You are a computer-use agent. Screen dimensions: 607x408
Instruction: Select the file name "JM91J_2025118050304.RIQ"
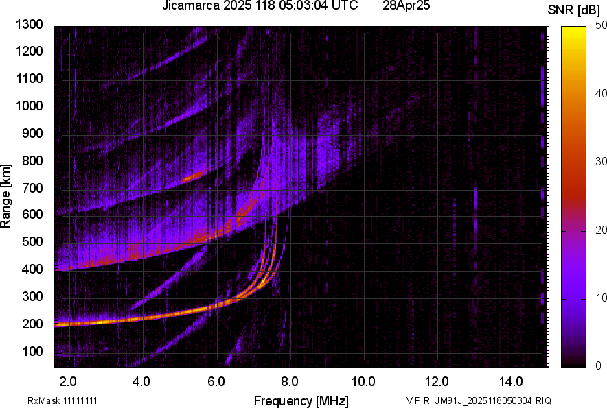[493, 400]
